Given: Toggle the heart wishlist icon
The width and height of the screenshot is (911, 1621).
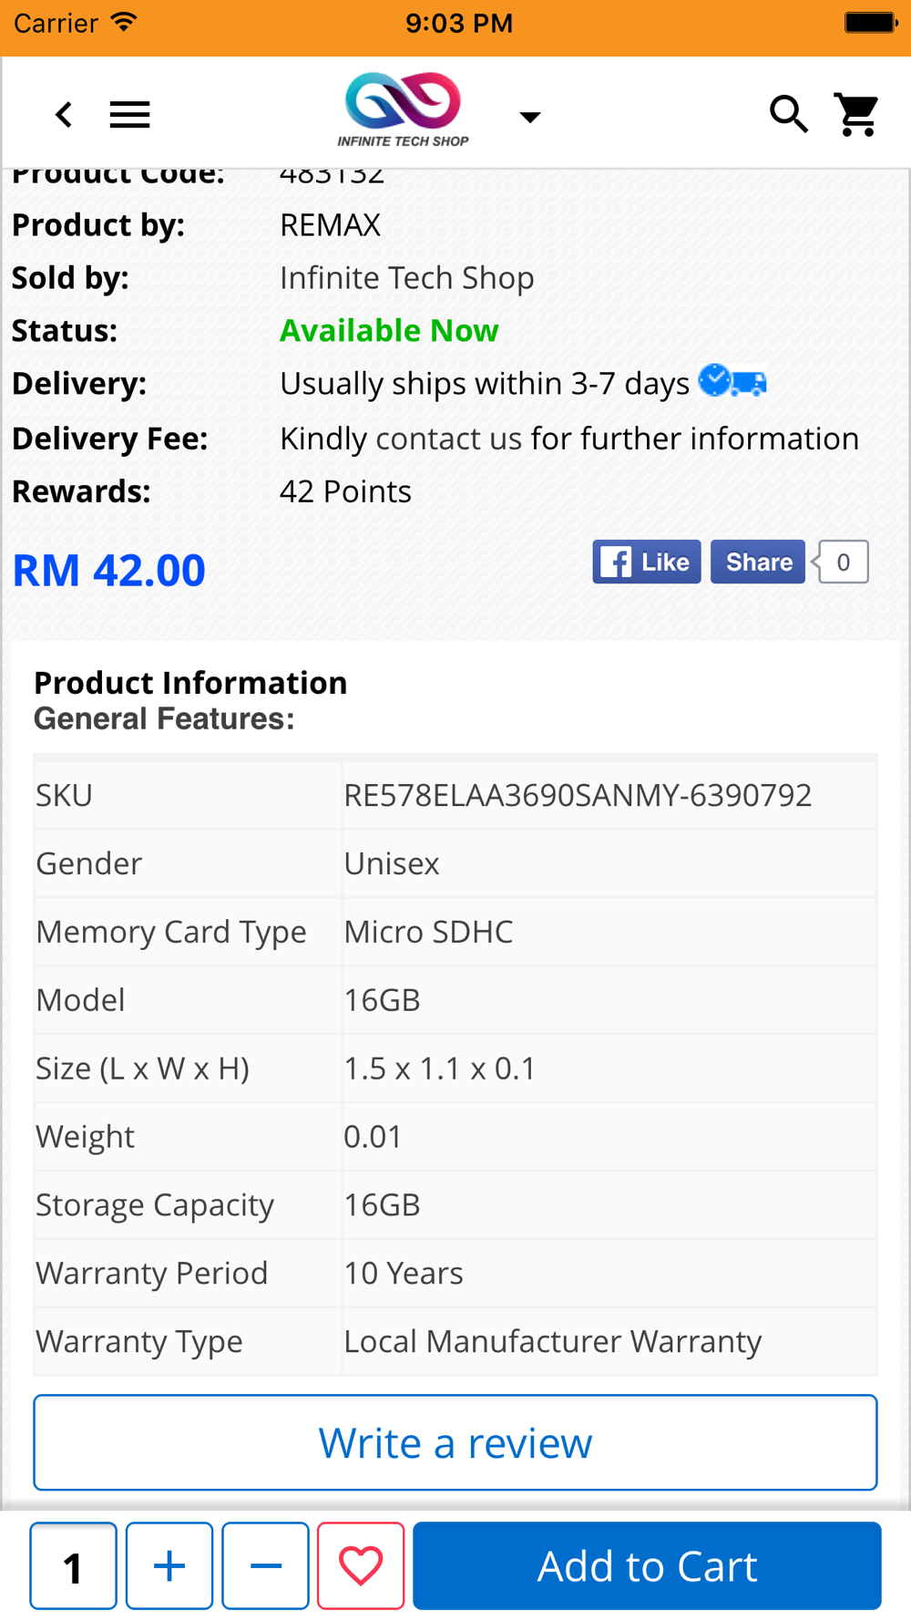Looking at the screenshot, I should (x=361, y=1565).
